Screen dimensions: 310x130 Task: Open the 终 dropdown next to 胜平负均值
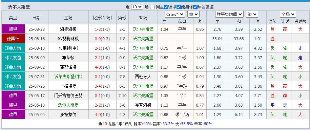point(252,15)
